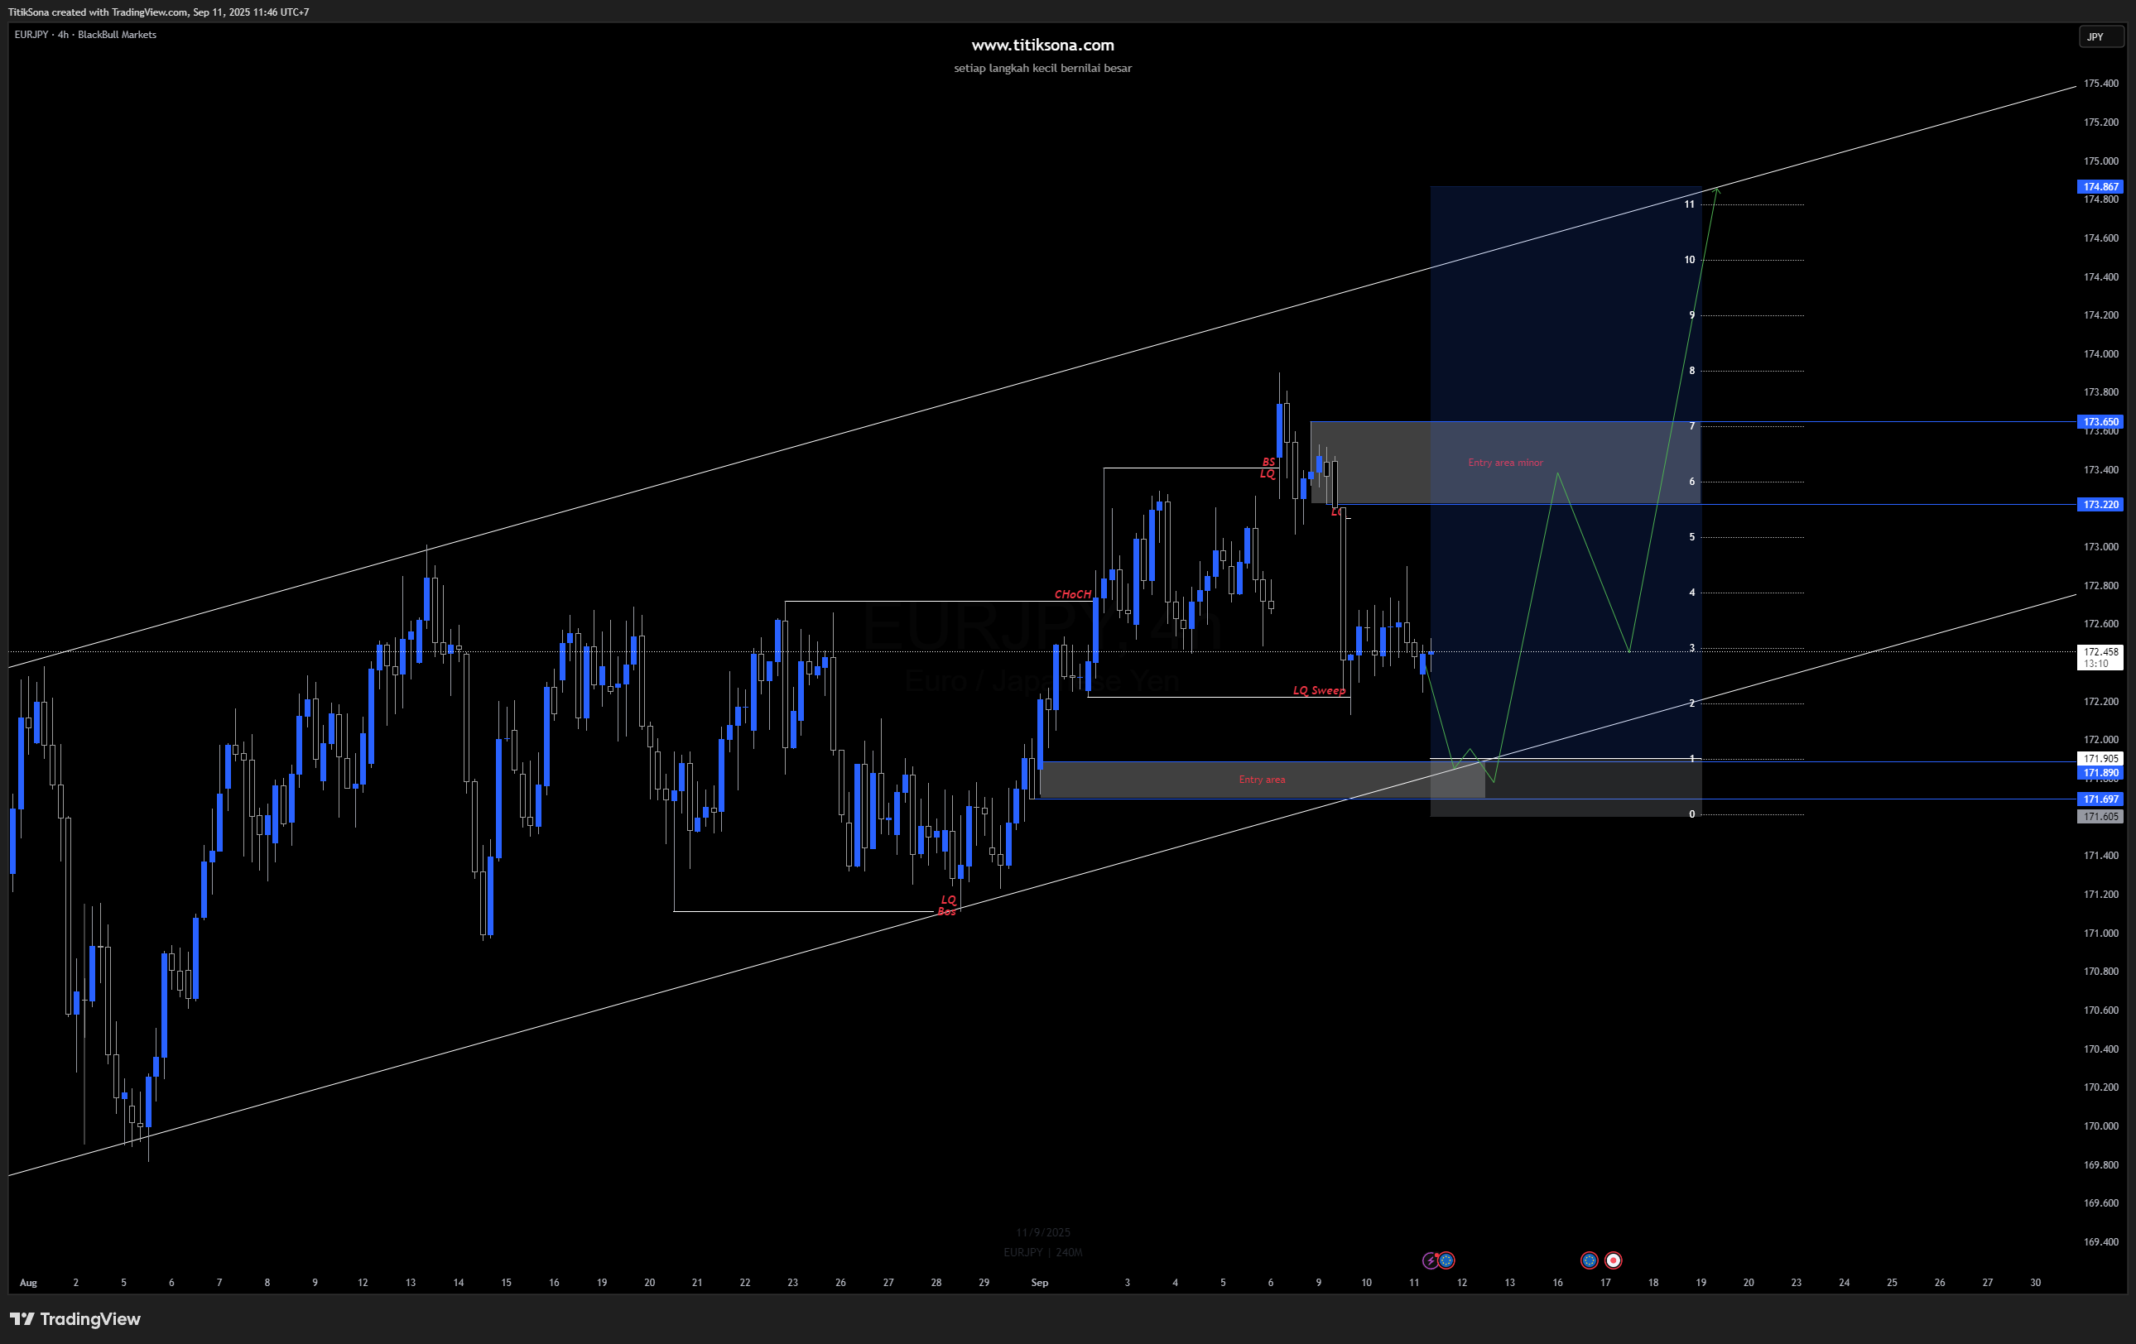Click the gray 171.605 price label
The width and height of the screenshot is (2136, 1344).
[x=2100, y=817]
